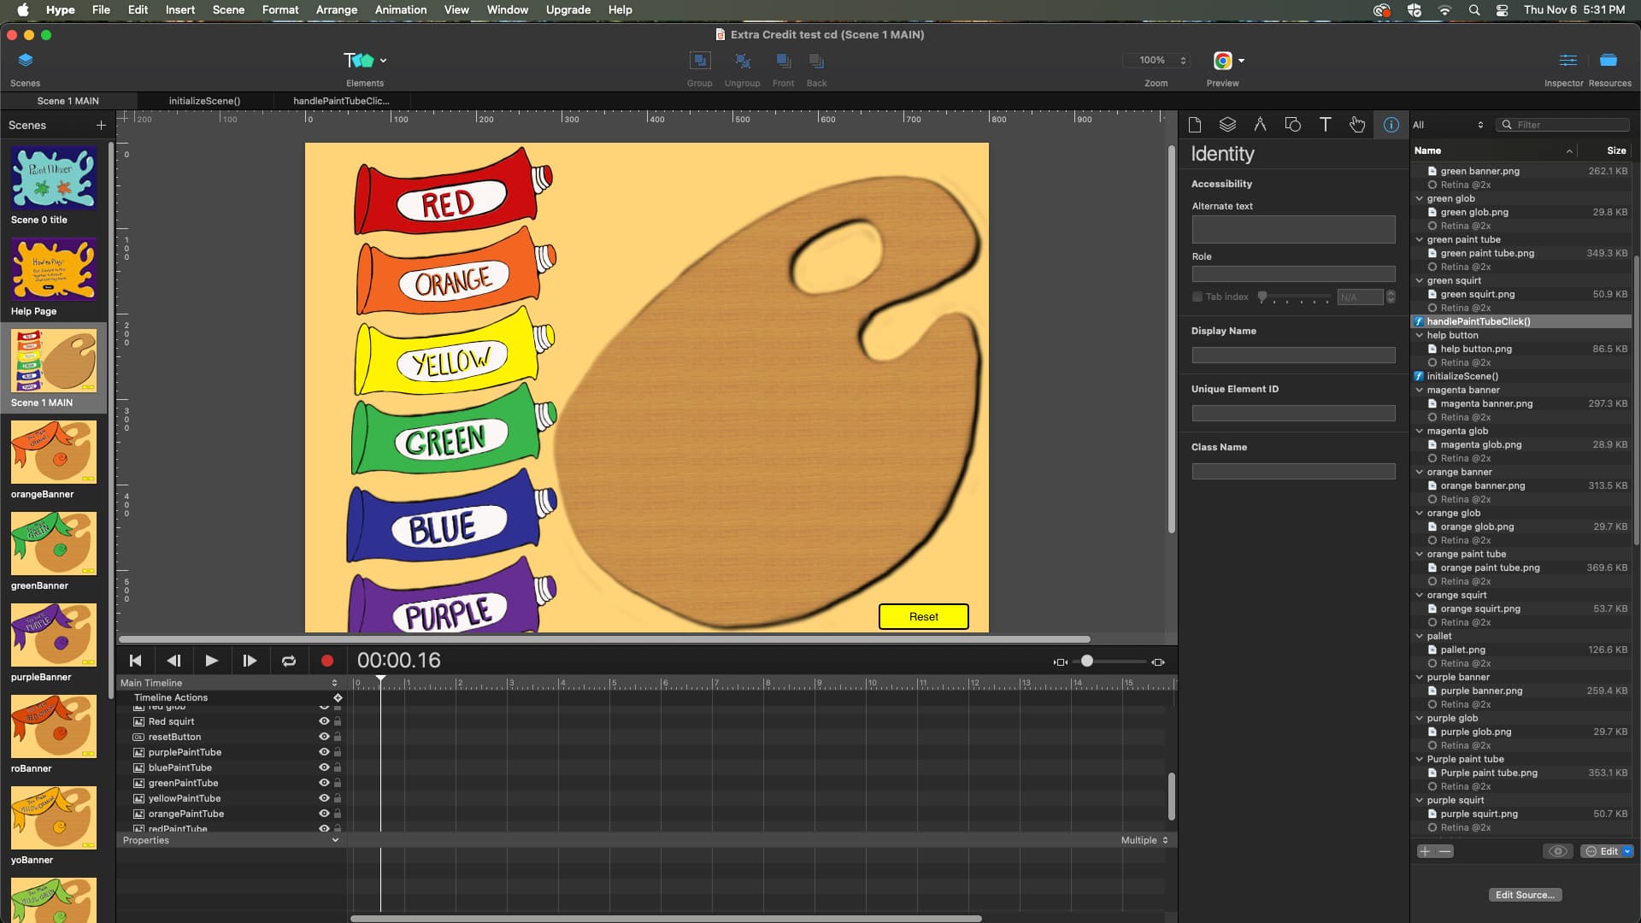The width and height of the screenshot is (1641, 923).
Task: Toggle visibility of resetButton layer
Action: pyautogui.click(x=324, y=737)
